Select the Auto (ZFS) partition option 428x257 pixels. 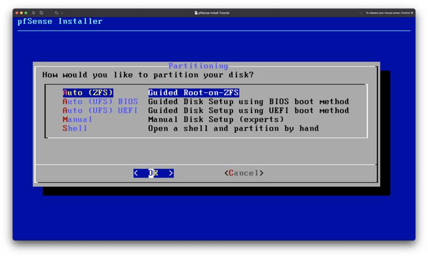point(88,93)
